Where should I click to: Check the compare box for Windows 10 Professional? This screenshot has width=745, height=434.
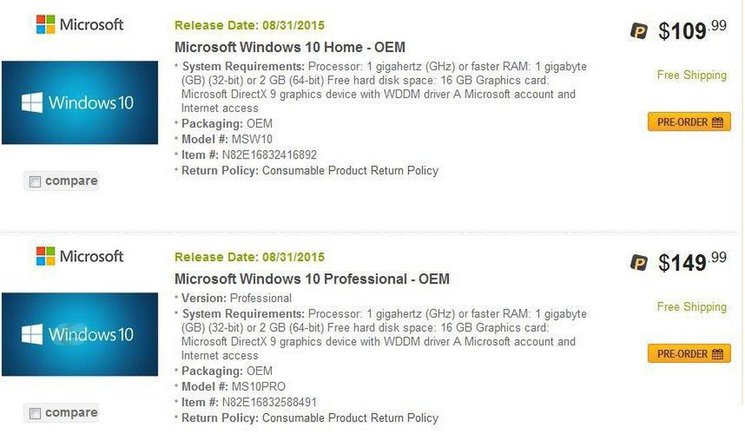(35, 413)
